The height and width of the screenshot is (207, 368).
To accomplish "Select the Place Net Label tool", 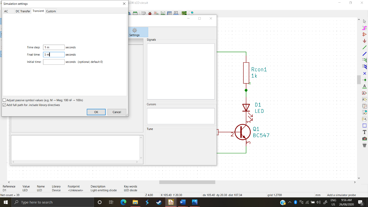I will coord(364,86).
